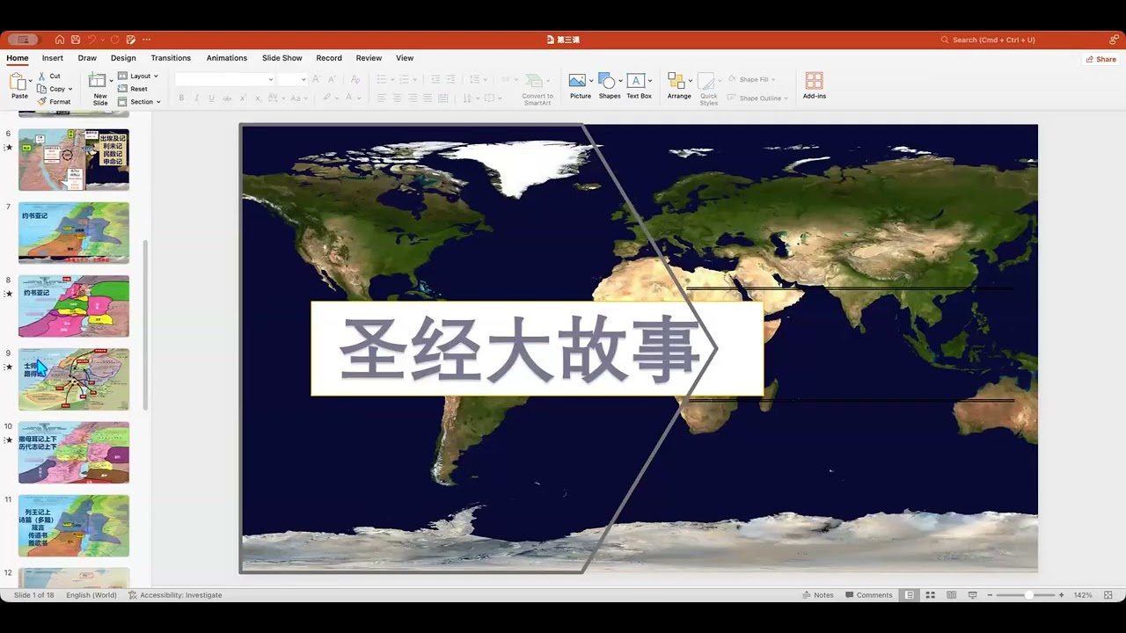1126x633 pixels.
Task: Open the Design tab
Action: (x=123, y=58)
